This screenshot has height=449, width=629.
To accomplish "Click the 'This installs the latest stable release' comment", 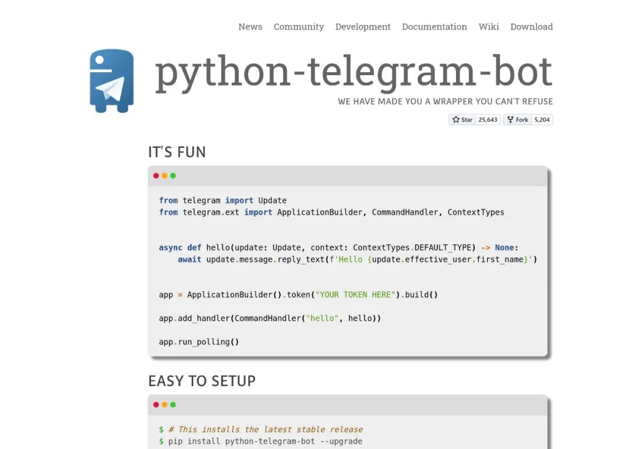I will tap(266, 429).
